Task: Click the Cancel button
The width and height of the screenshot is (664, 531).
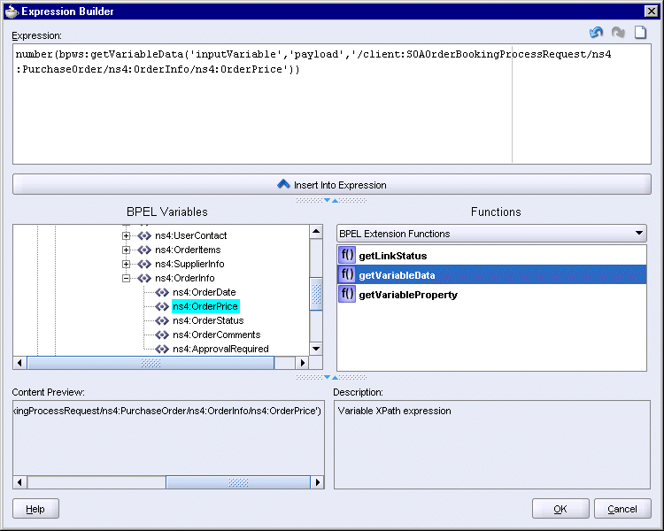Action: pos(622,509)
